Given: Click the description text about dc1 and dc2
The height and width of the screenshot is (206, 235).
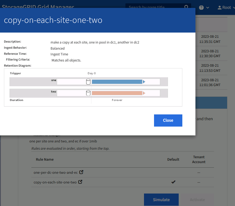Looking at the screenshot, I should point(95,42).
